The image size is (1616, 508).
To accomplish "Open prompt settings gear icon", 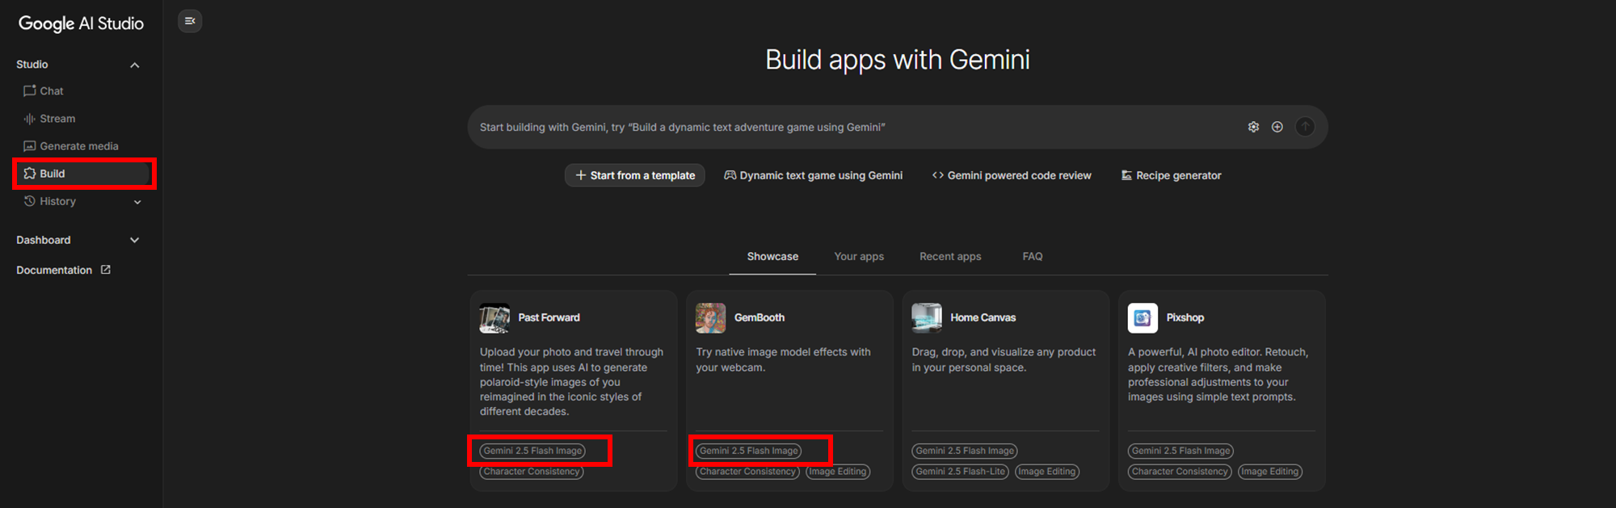I will (1253, 127).
